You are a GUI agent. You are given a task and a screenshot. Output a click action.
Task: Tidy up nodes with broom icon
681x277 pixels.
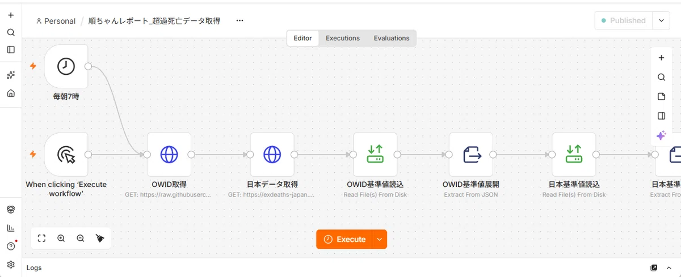(x=100, y=238)
